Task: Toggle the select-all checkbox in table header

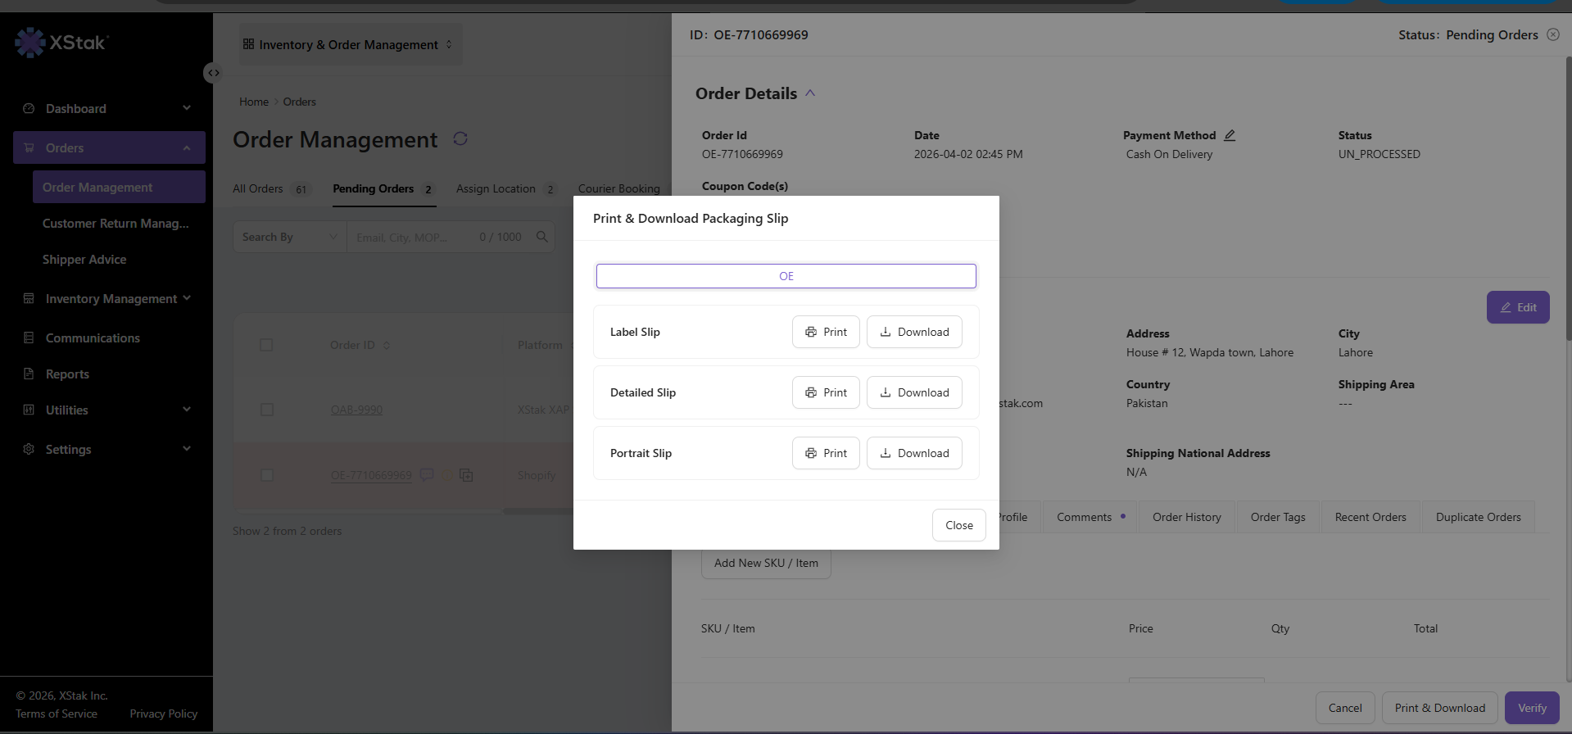Action: click(x=266, y=345)
